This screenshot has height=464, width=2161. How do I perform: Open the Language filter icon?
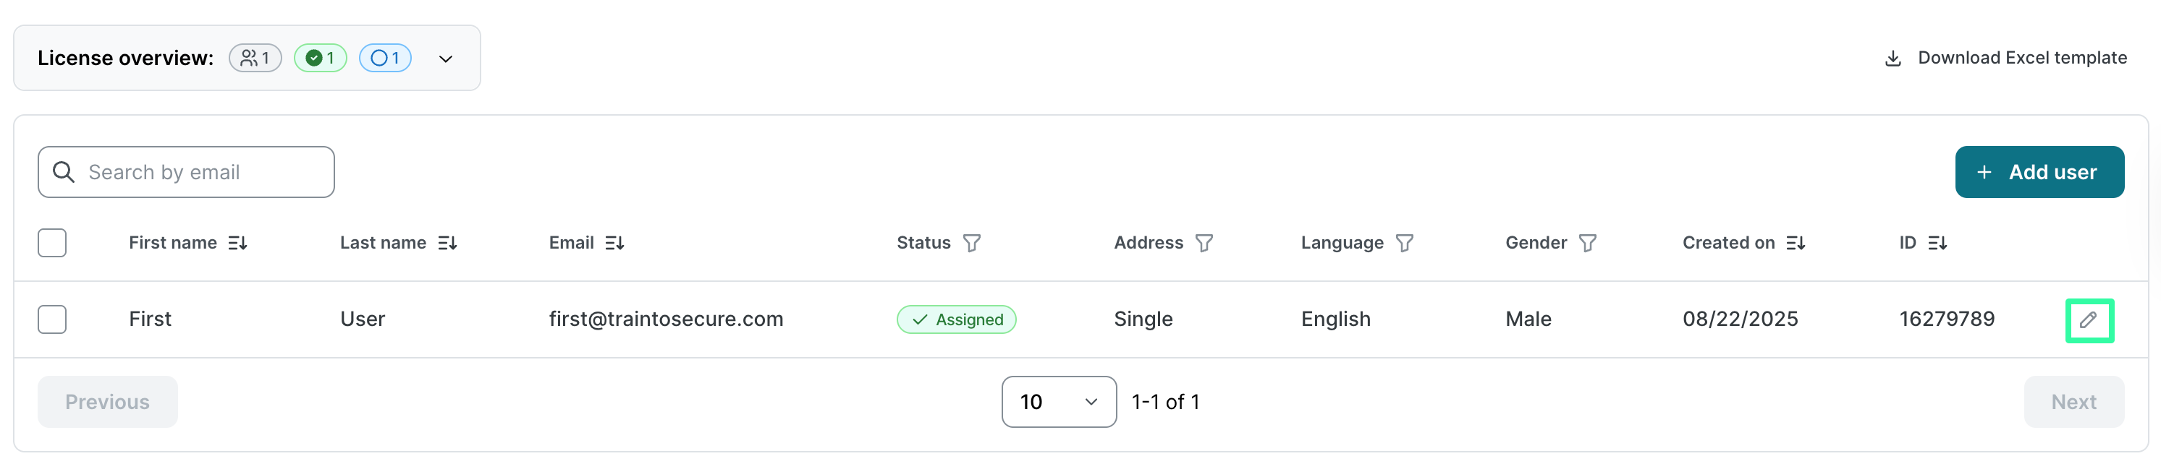pyautogui.click(x=1404, y=243)
